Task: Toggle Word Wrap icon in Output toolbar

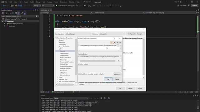Action: [105, 98]
